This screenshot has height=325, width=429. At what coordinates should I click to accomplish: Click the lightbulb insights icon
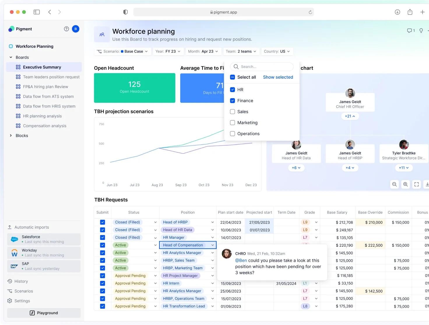click(x=421, y=31)
